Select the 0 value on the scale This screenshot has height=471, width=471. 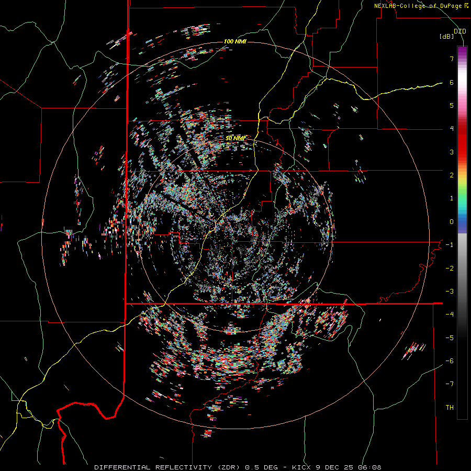(452, 222)
